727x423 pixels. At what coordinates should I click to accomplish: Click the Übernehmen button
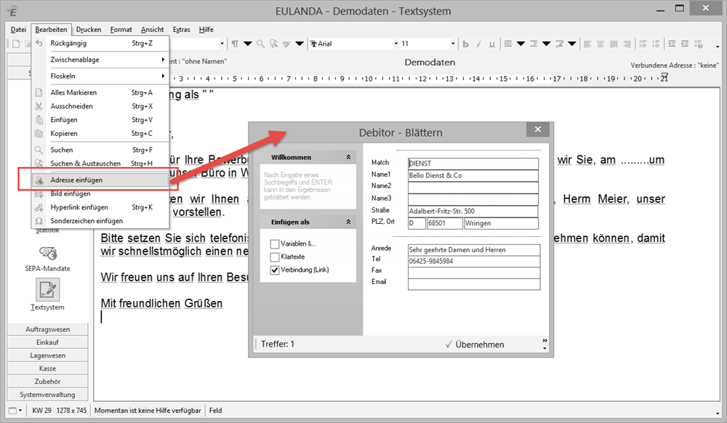[475, 345]
